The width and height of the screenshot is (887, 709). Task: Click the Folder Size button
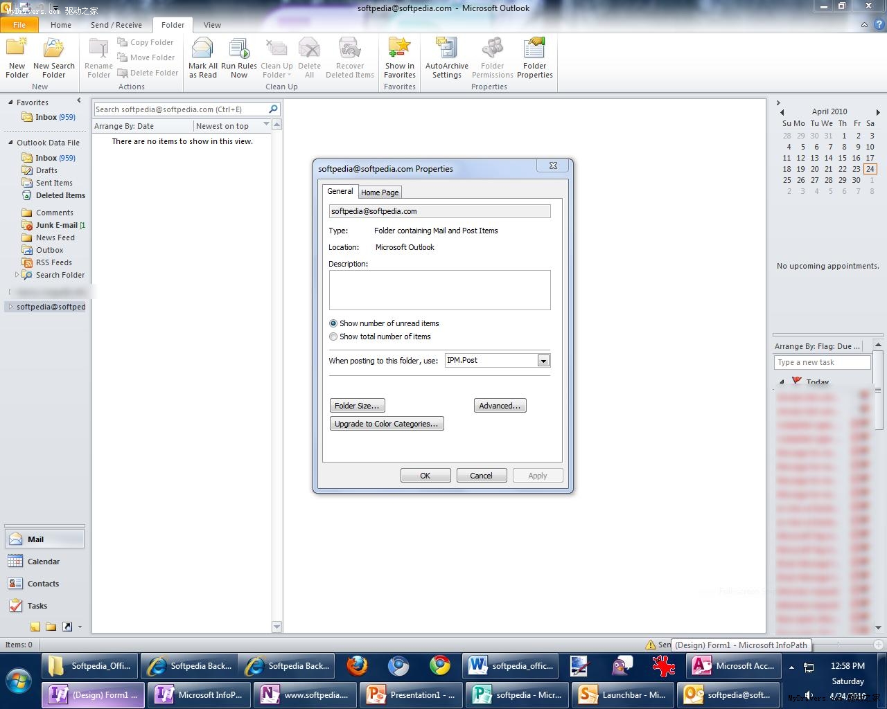coord(357,406)
